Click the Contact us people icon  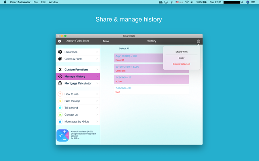tap(60, 115)
